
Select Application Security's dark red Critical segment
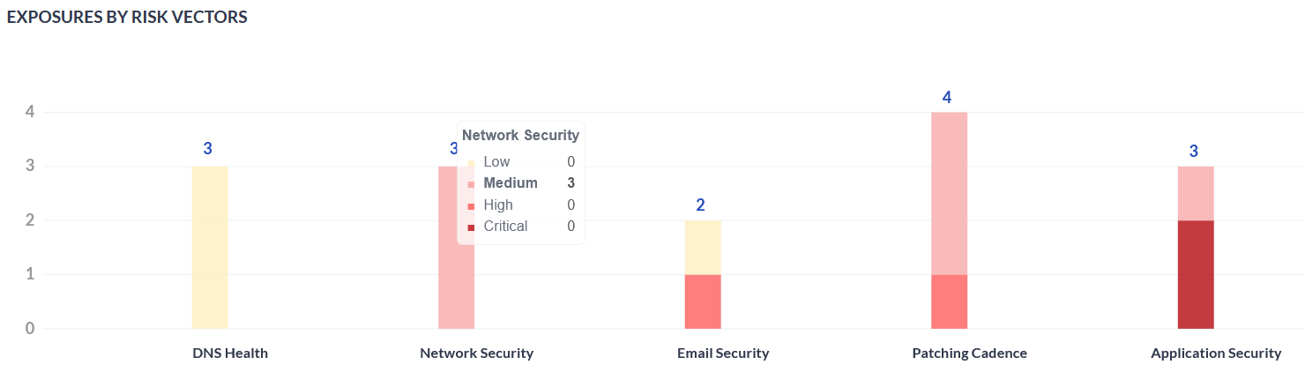[1196, 274]
